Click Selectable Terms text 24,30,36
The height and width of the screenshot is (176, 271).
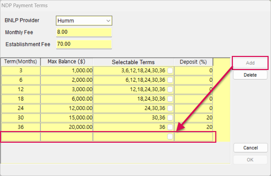tap(155, 108)
